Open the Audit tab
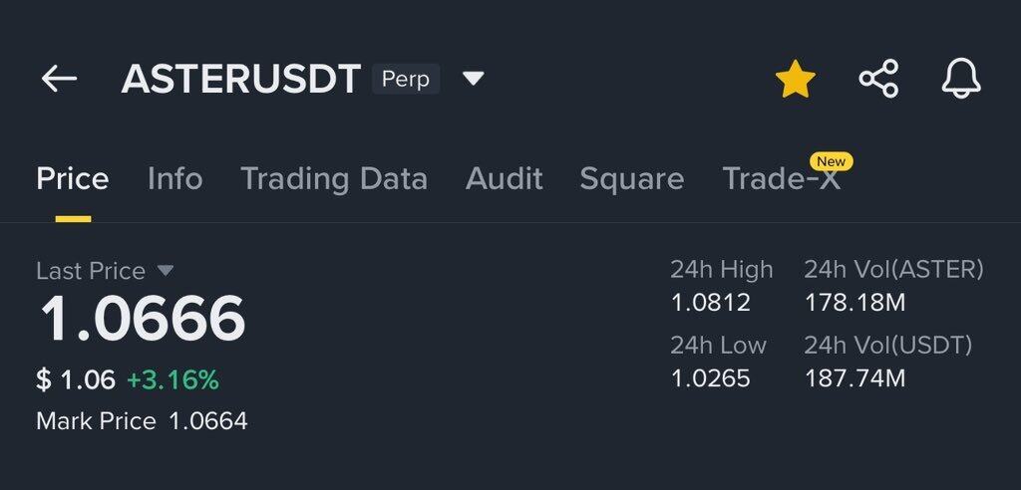This screenshot has height=490, width=1021. (504, 179)
